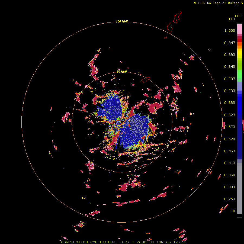Click the radar site center of the scan

pyautogui.click(x=122, y=122)
